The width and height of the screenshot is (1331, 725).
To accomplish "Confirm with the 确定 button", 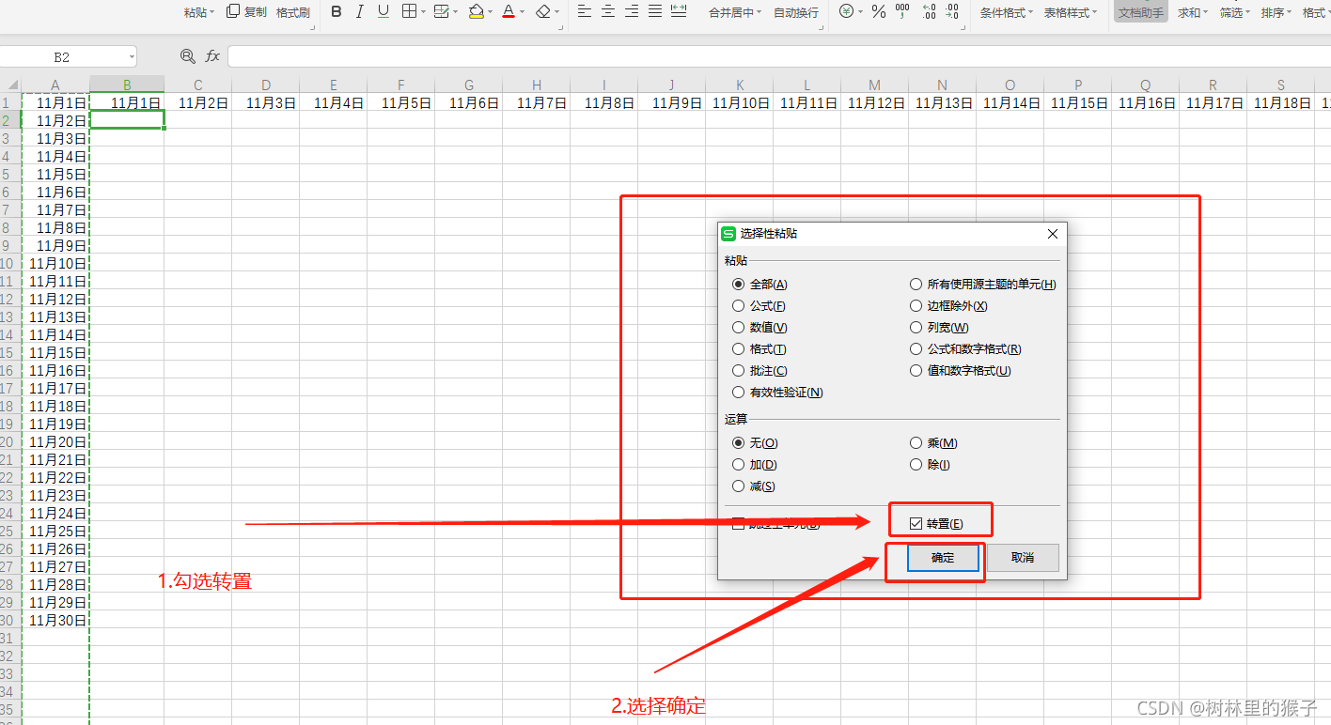I will [943, 558].
